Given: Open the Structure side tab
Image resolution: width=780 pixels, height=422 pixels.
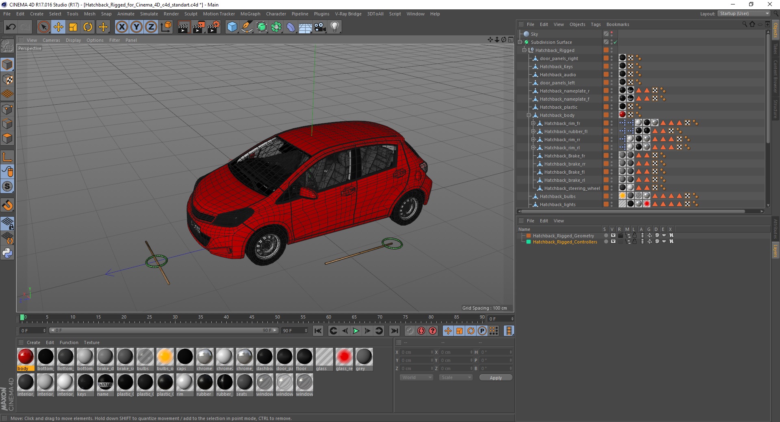Looking at the screenshot, I should click(x=776, y=108).
